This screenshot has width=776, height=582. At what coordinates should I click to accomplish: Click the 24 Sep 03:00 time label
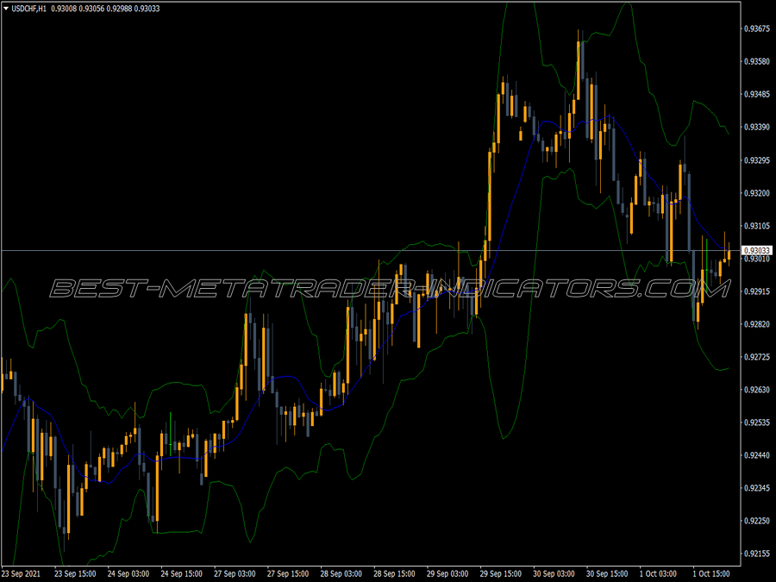click(x=128, y=573)
